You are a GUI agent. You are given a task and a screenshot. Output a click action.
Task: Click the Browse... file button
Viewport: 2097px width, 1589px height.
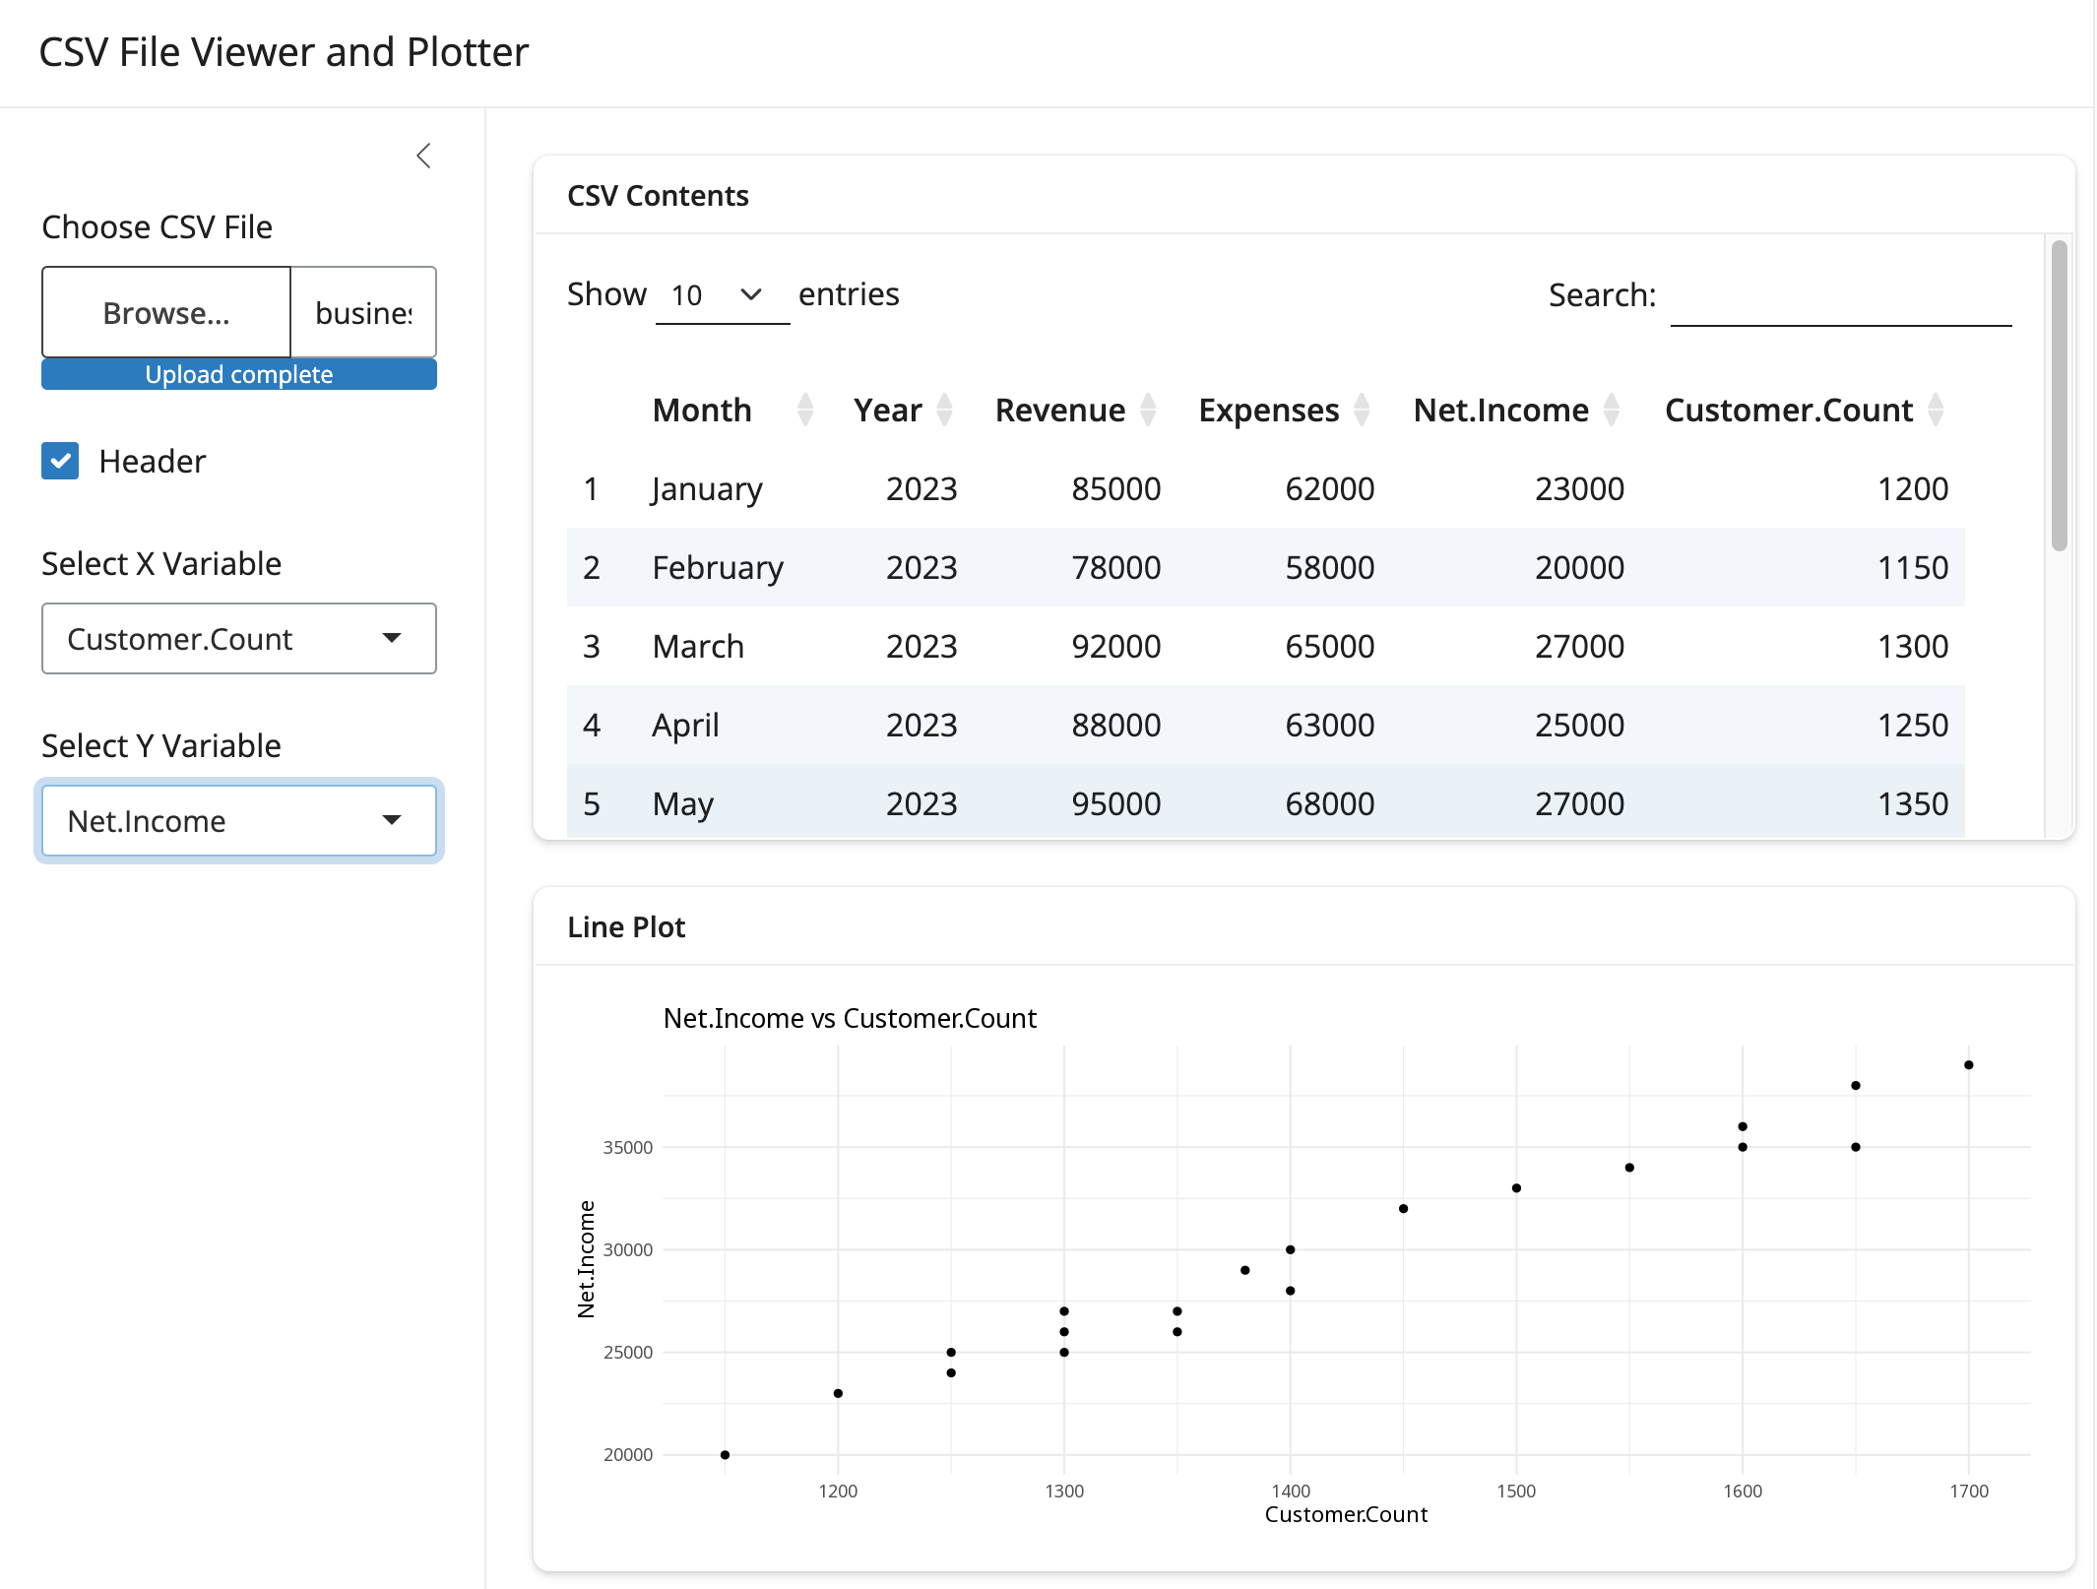(x=166, y=313)
